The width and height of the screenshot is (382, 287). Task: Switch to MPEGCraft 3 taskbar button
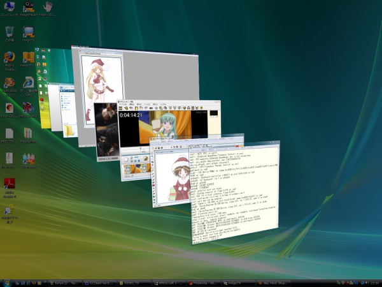169,283
